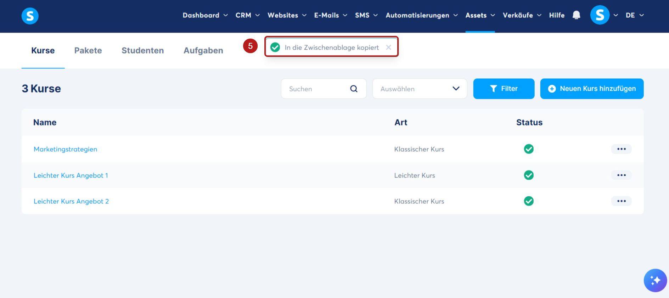The height and width of the screenshot is (298, 669).
Task: Click 'Leichter Kurs' type cell
Action: click(x=415, y=175)
